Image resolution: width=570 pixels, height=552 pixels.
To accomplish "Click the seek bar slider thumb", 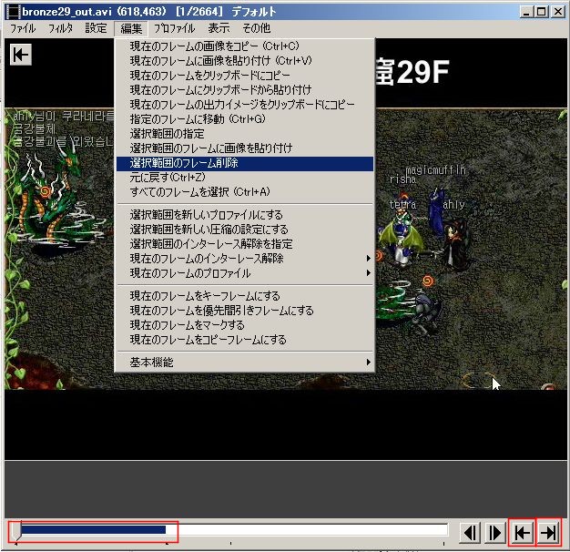I will point(15,531).
